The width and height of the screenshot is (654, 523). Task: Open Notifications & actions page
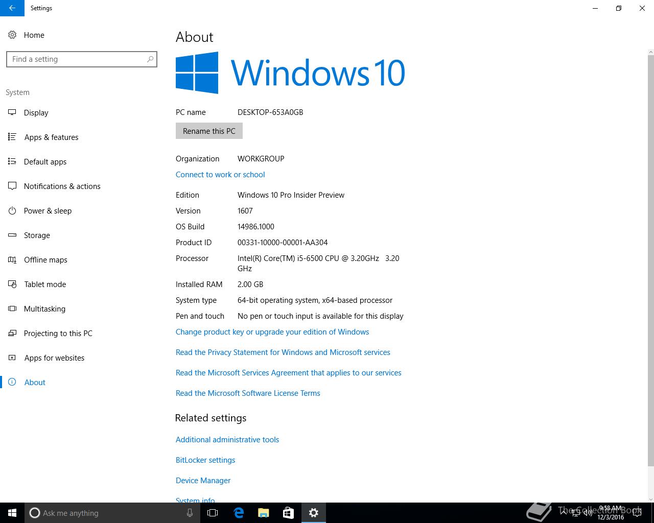(62, 186)
